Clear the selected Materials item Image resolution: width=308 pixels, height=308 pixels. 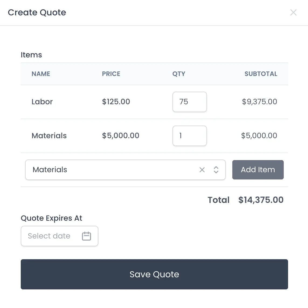pos(202,170)
